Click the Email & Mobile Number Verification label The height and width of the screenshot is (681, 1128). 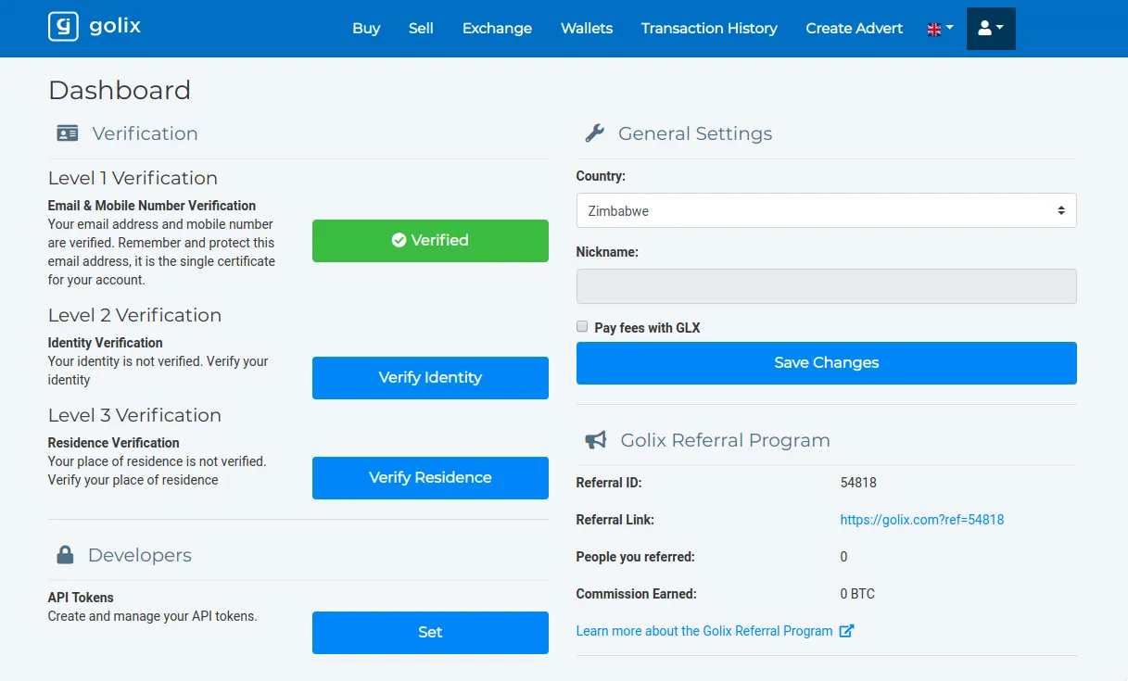tap(152, 206)
